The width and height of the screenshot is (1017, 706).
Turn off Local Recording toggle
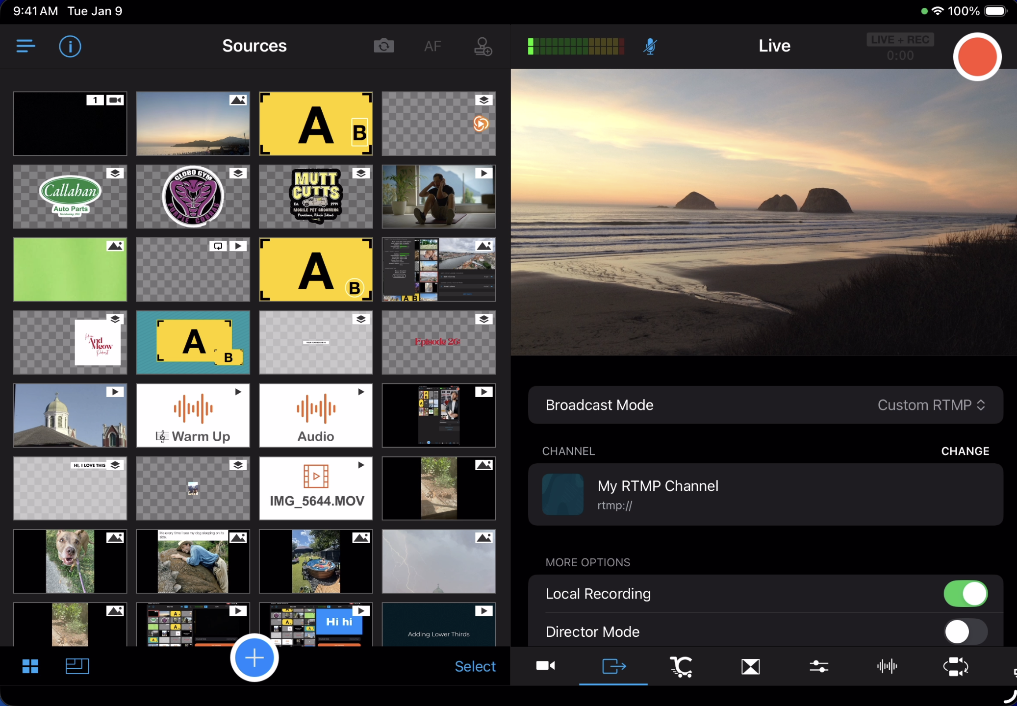click(x=965, y=594)
